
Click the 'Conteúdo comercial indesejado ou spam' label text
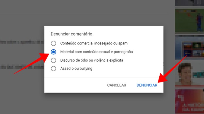coord(94,43)
